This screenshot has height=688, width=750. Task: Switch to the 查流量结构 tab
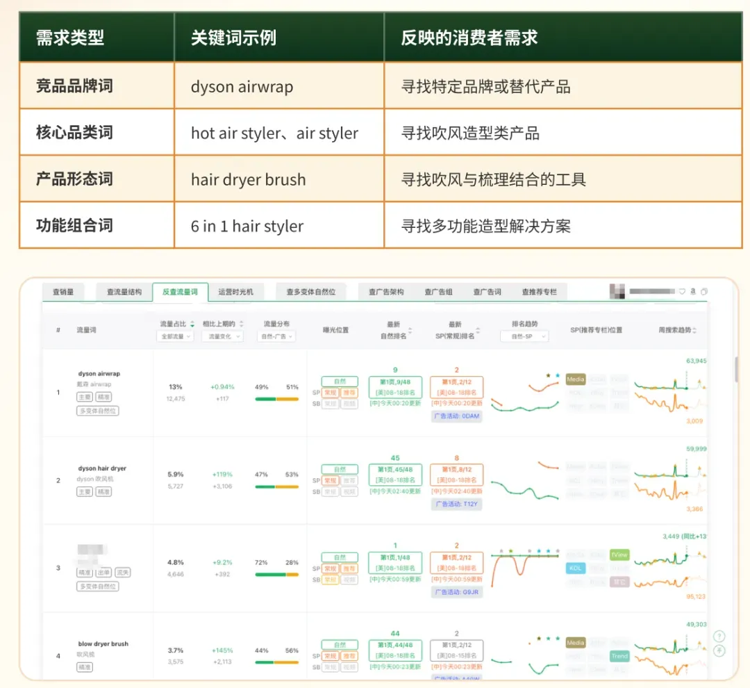[x=124, y=292]
